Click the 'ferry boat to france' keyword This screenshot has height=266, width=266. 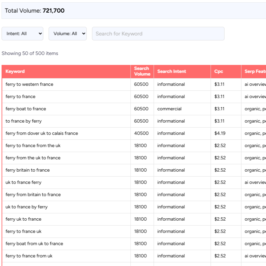(26, 109)
